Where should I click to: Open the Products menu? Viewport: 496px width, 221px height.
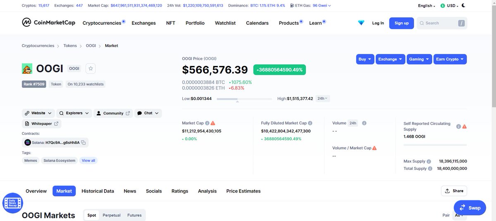289,23
